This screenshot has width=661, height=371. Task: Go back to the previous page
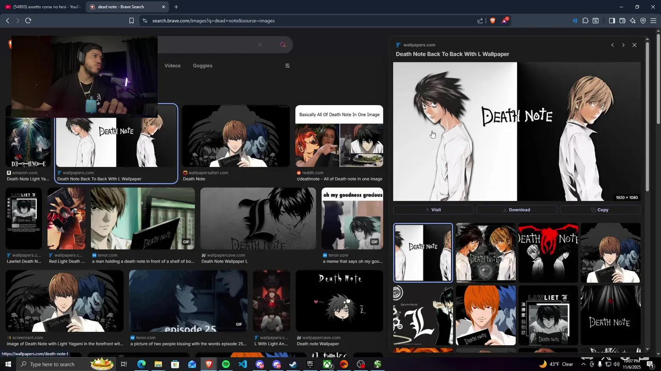[x=7, y=21]
